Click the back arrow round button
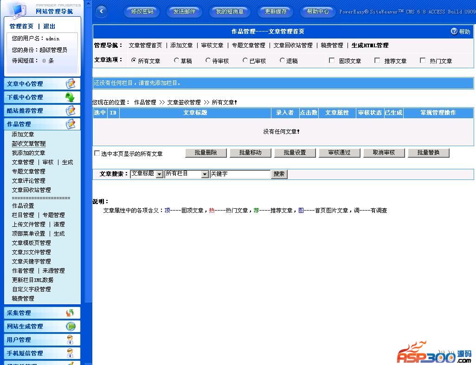 point(102,11)
